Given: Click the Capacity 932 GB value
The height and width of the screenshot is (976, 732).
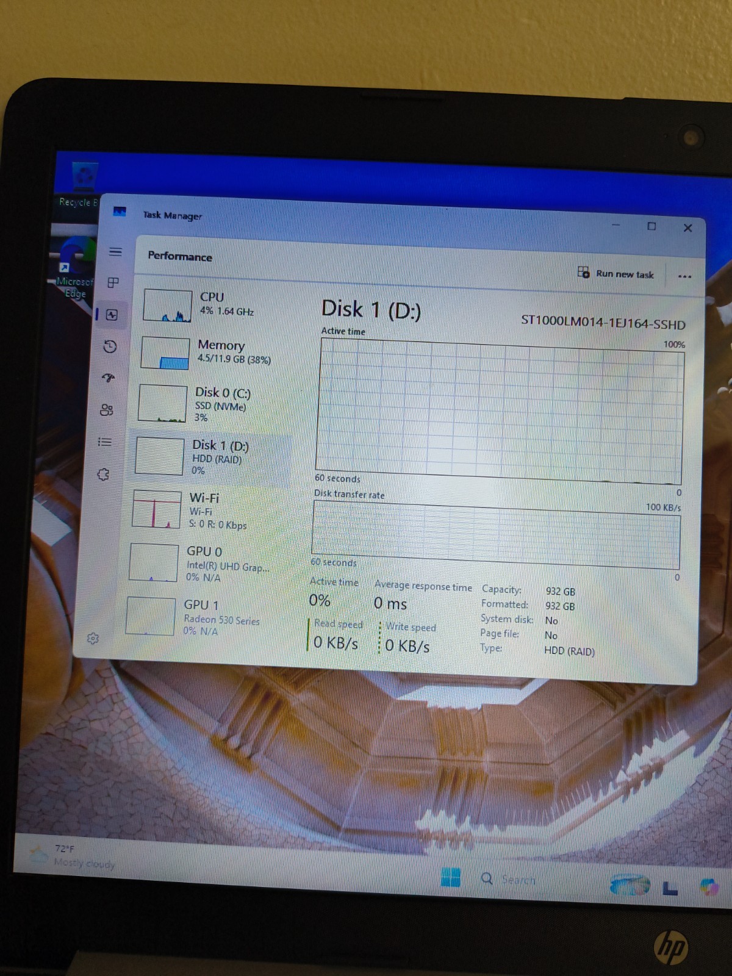Looking at the screenshot, I should point(560,591).
